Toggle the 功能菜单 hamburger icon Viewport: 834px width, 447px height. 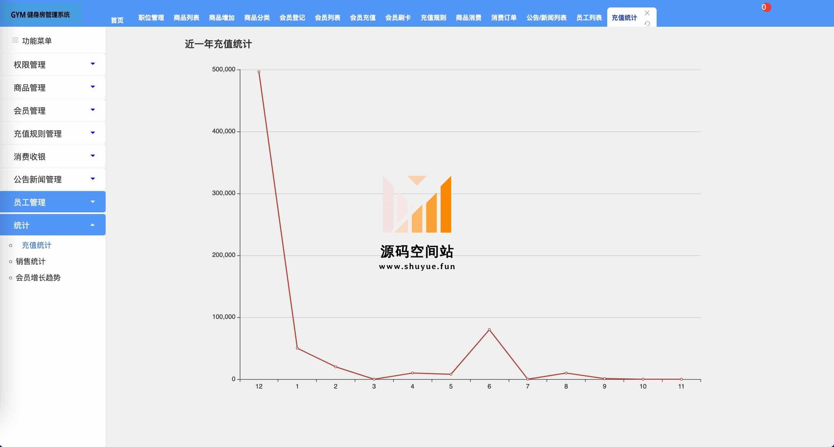pos(15,40)
